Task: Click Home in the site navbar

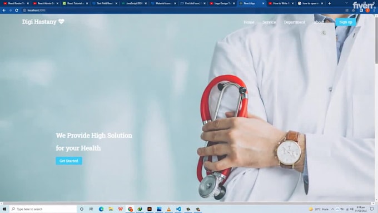Action: 249,22
